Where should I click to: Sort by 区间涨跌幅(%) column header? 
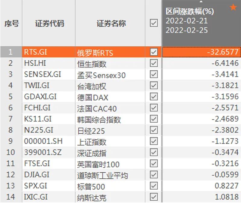(x=202, y=23)
